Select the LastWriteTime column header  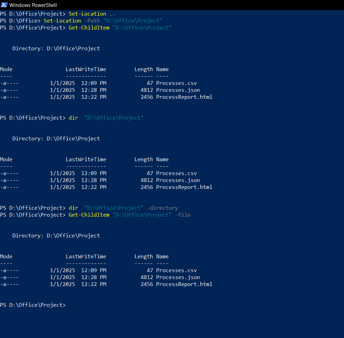[86, 69]
